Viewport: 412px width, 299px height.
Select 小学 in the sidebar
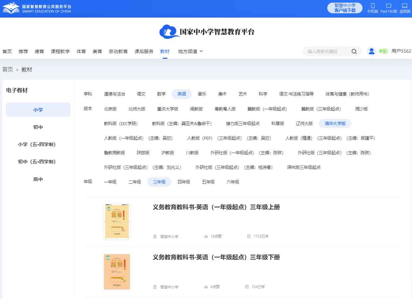click(38, 110)
